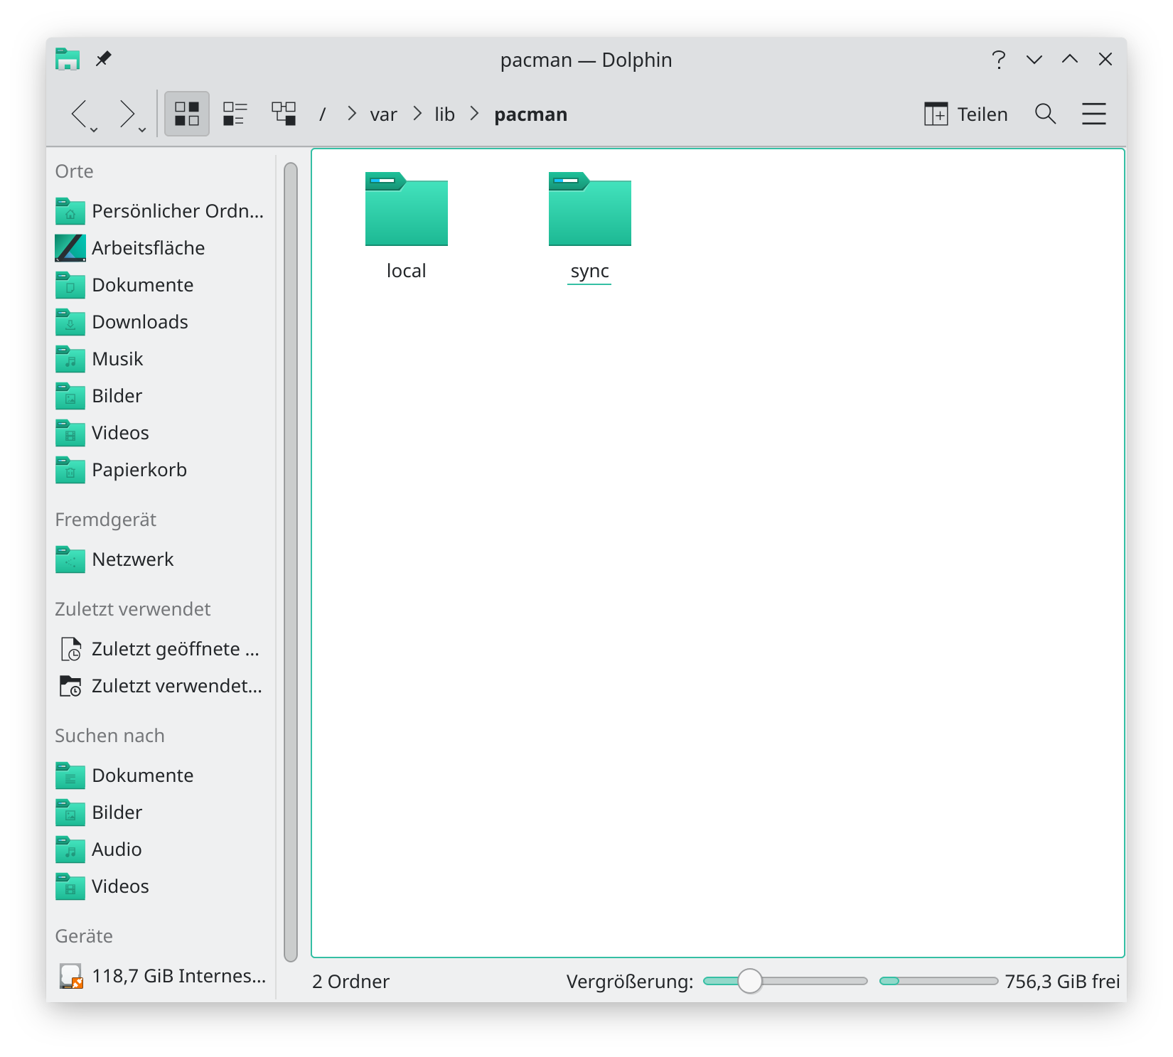Image resolution: width=1173 pixels, height=1057 pixels.
Task: Click the pin window icon
Action: [104, 58]
